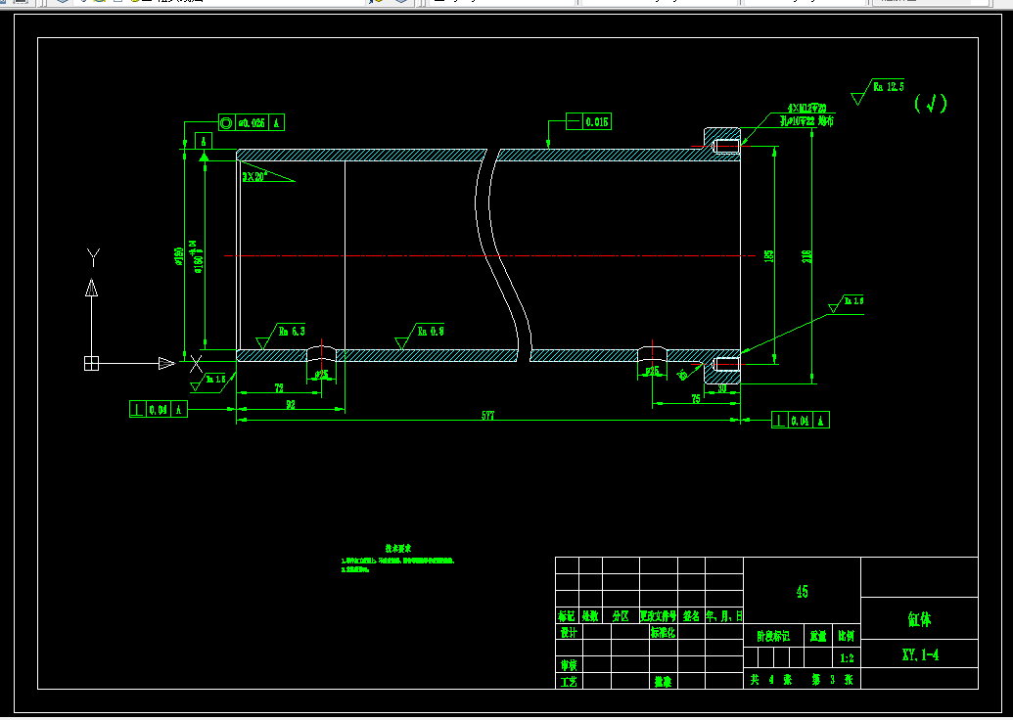Click the UCS Y axis label
Viewport: 1013px width, 720px height.
click(x=93, y=257)
